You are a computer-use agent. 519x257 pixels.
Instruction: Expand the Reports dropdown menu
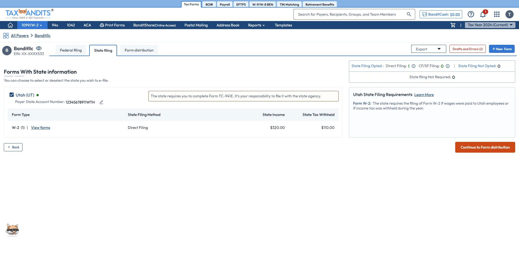pyautogui.click(x=256, y=25)
